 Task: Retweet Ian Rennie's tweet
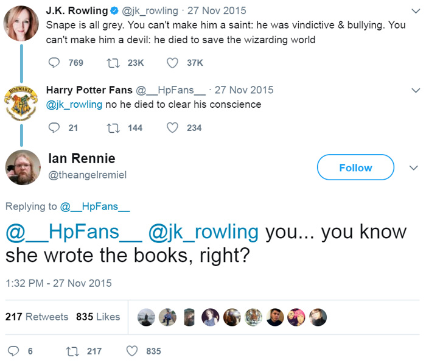point(71,351)
